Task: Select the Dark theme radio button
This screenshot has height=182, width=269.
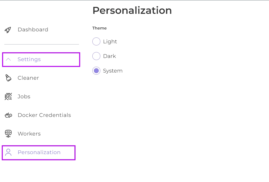Action: tap(96, 56)
